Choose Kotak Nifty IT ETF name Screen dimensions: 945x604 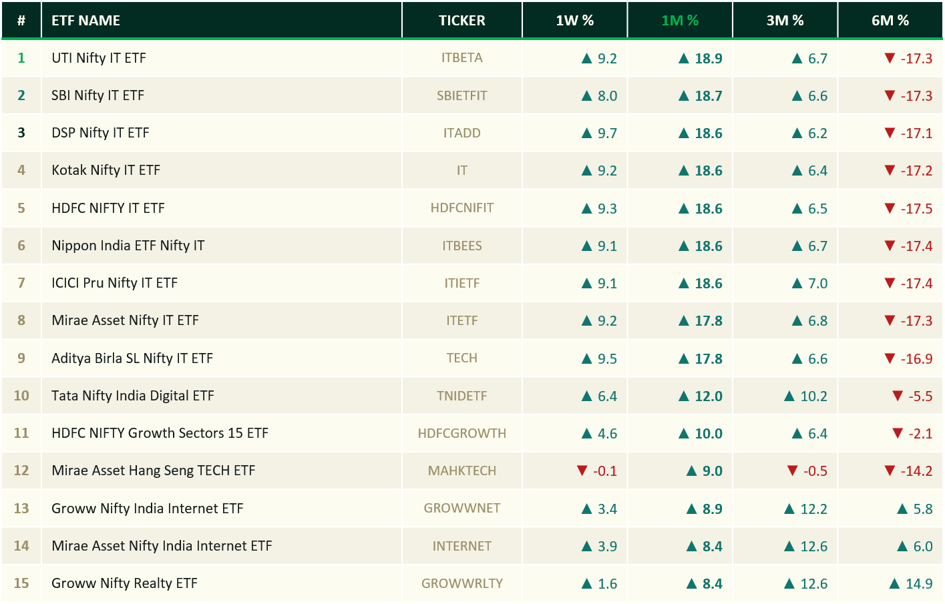click(x=106, y=170)
